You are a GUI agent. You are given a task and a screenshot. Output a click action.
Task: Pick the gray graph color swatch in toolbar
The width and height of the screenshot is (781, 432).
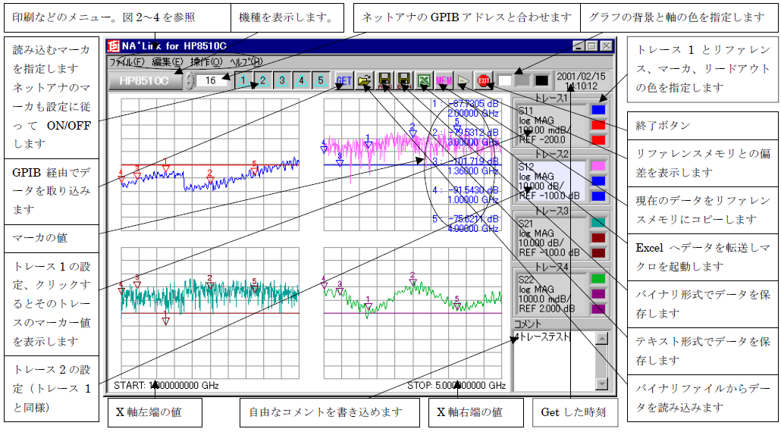pos(523,80)
